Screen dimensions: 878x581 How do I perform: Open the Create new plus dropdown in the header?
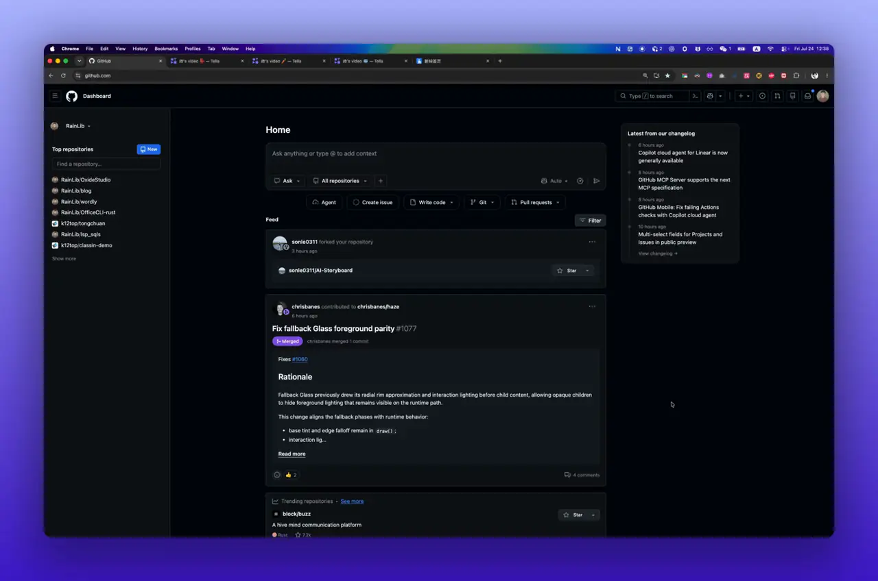coord(744,96)
